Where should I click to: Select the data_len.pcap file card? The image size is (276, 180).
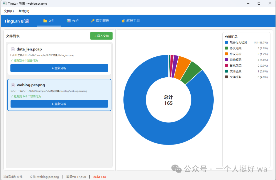59,59
